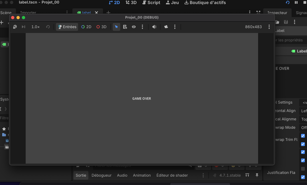307x185 pixels.
Task: Toggle the camera override icon in the debug toolbar
Action: point(166,27)
